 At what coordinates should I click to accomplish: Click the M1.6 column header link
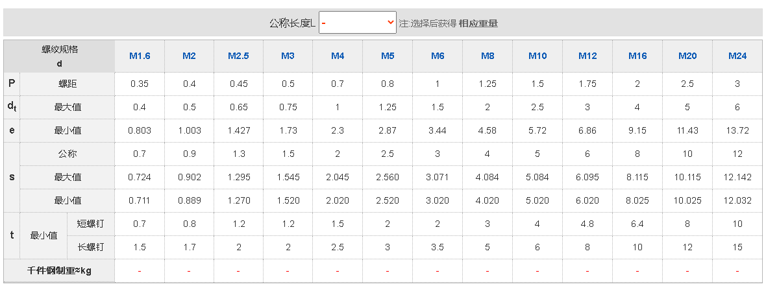click(x=140, y=56)
